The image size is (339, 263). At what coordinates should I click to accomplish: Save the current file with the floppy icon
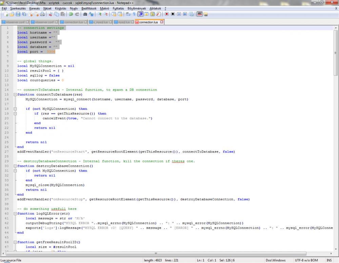click(18, 14)
